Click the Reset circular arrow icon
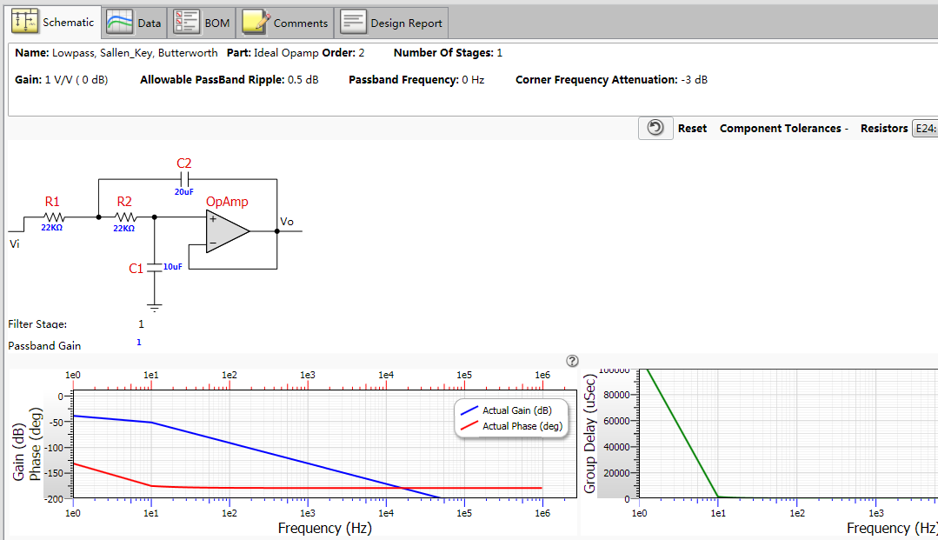Image resolution: width=938 pixels, height=540 pixels. pos(655,128)
